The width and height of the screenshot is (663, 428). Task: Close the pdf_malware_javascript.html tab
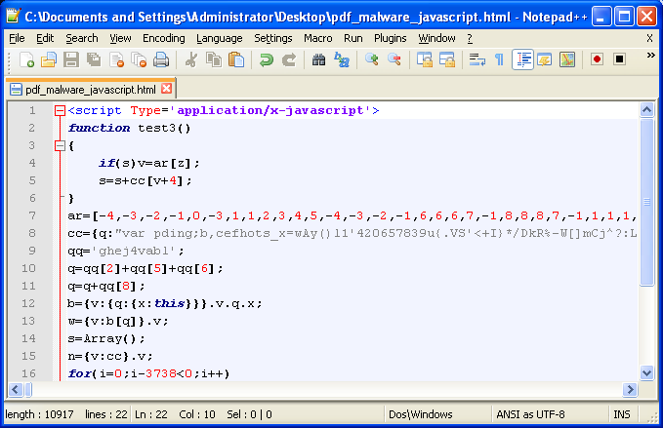(166, 89)
